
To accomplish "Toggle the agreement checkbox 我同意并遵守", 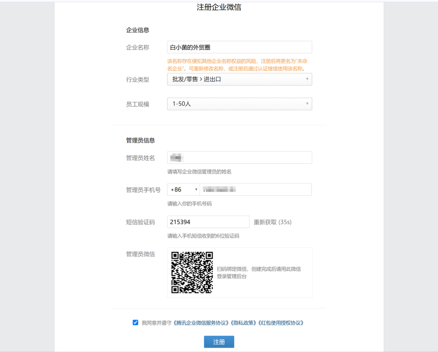I will point(136,322).
